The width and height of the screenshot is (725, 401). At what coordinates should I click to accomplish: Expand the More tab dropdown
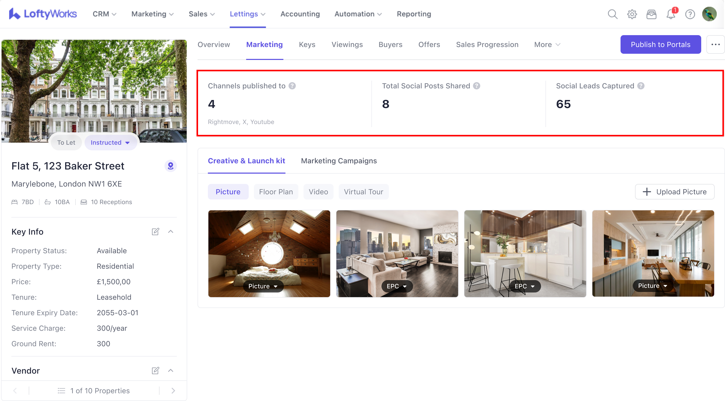click(547, 44)
